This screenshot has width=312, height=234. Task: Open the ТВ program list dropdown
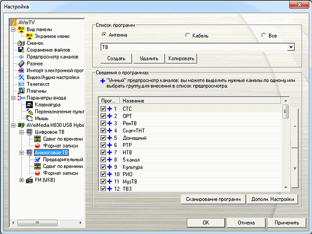click(x=290, y=48)
